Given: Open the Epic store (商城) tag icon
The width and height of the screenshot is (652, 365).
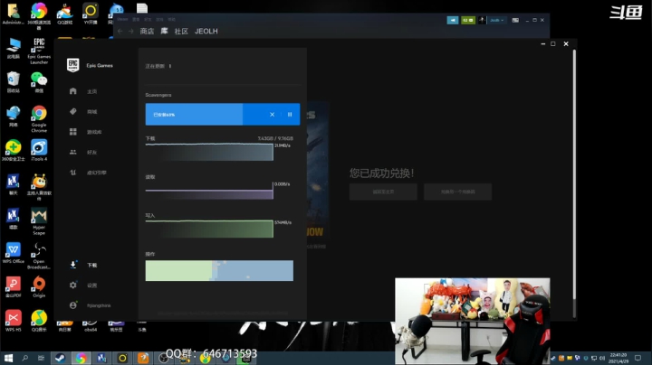Looking at the screenshot, I should click(73, 111).
